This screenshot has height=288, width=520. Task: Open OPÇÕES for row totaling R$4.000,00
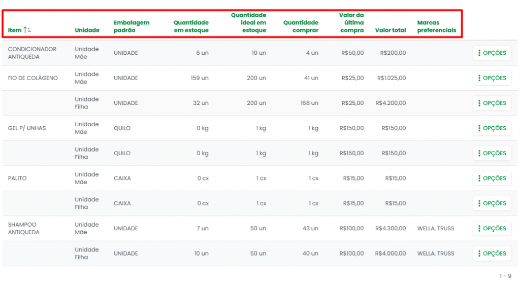pyautogui.click(x=492, y=254)
